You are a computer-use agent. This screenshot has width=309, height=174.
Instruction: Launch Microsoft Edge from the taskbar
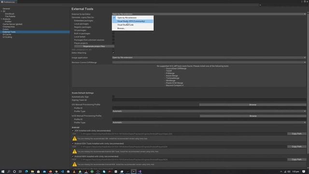click(x=27, y=172)
